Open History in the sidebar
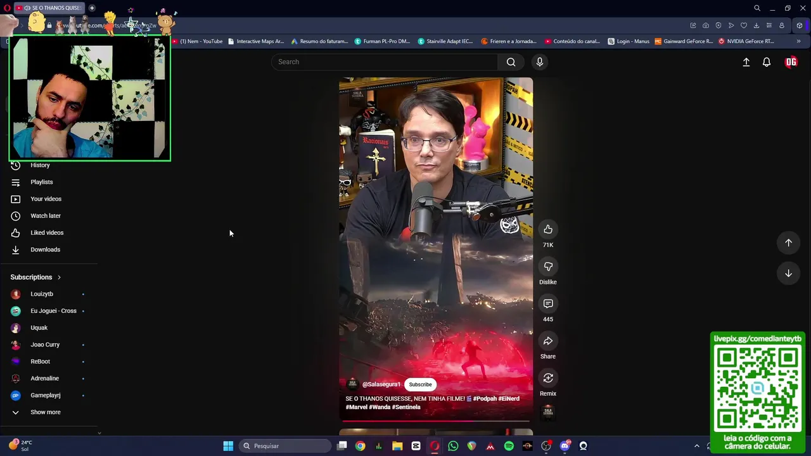Image resolution: width=811 pixels, height=456 pixels. (x=40, y=165)
